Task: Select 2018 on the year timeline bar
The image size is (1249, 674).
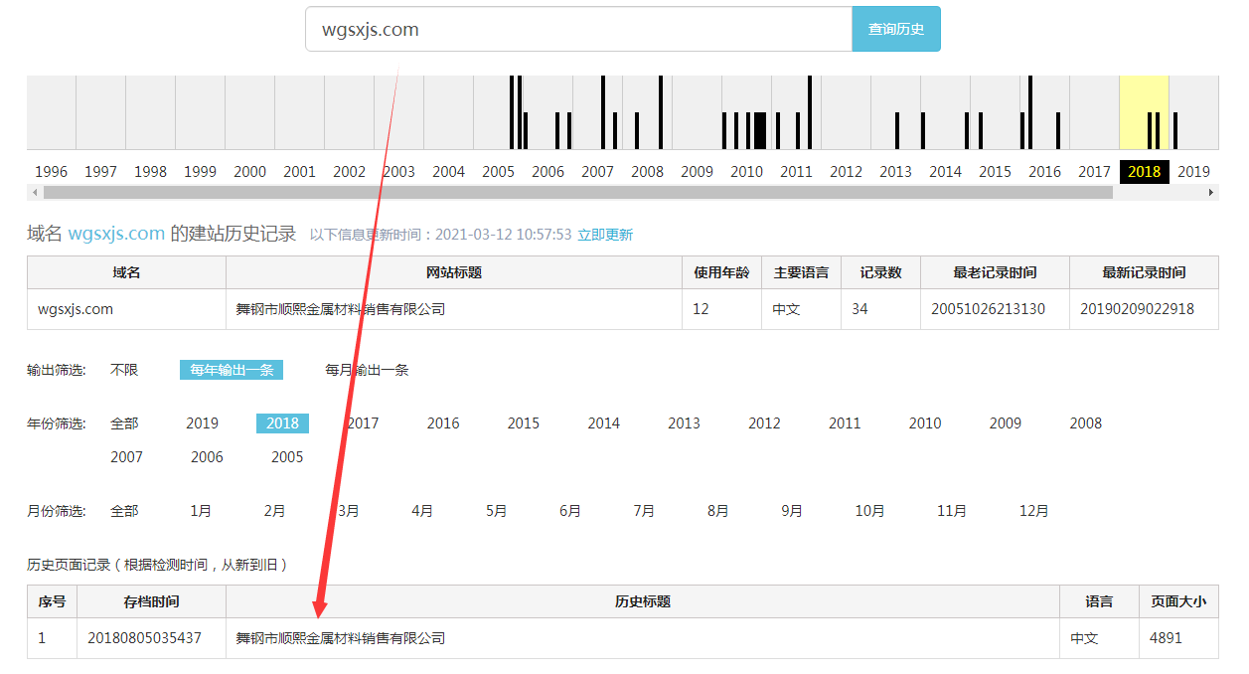Action: click(1143, 171)
